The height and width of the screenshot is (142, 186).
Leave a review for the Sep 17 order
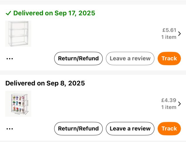[x=130, y=58]
